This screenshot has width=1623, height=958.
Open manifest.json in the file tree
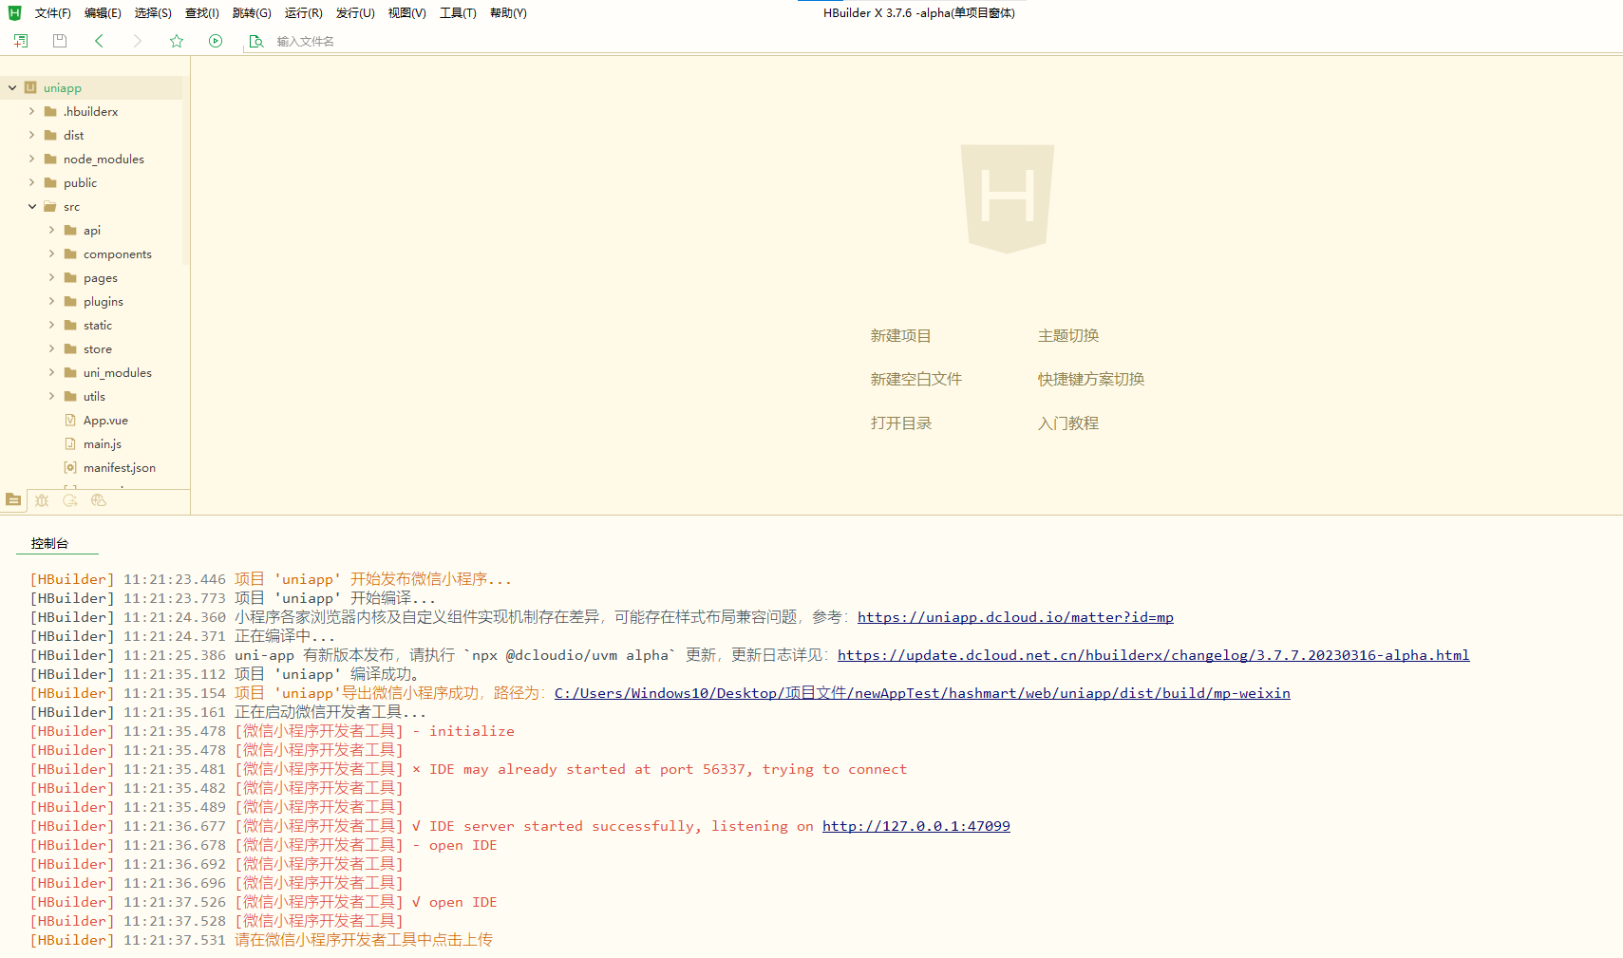120,467
